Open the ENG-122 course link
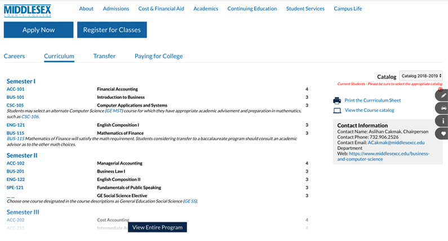Image resolution: width=448 pixels, height=241 pixels. coord(16,179)
